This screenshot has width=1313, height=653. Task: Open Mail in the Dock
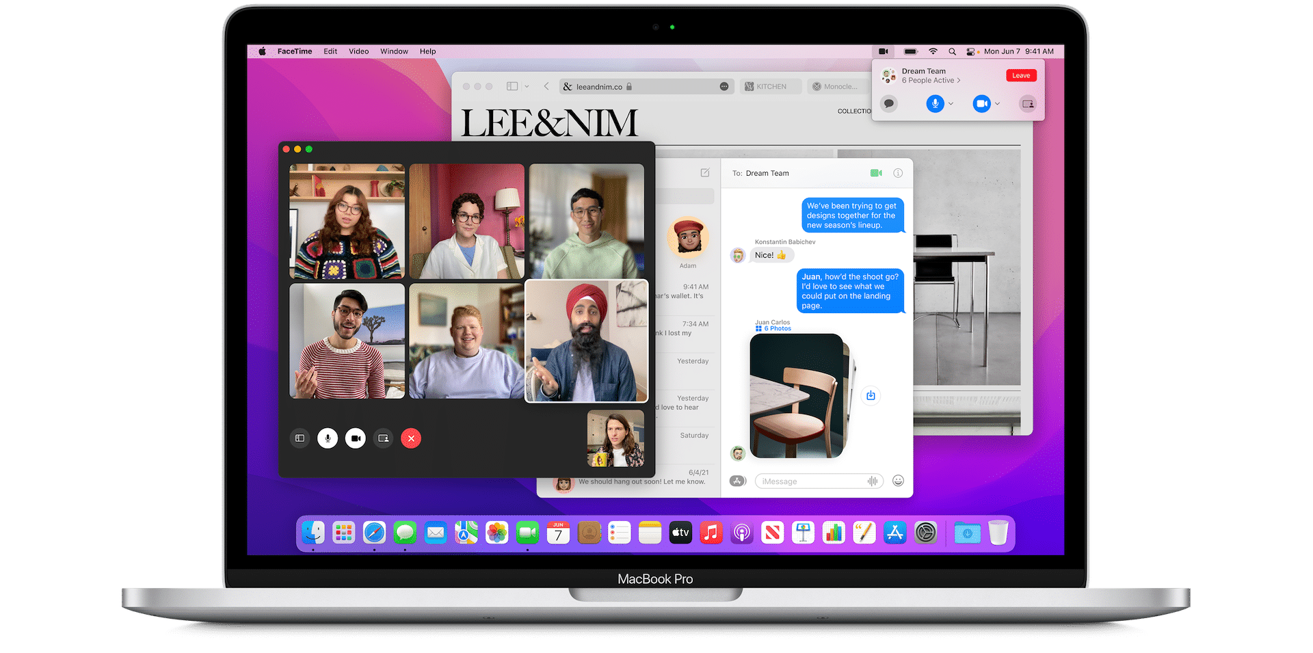tap(436, 533)
